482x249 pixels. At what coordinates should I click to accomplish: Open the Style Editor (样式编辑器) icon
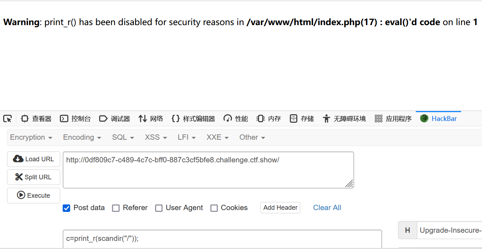click(x=175, y=119)
